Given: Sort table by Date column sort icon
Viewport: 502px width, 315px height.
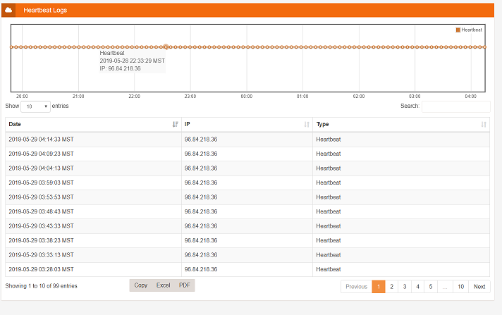Looking at the screenshot, I should coord(175,124).
